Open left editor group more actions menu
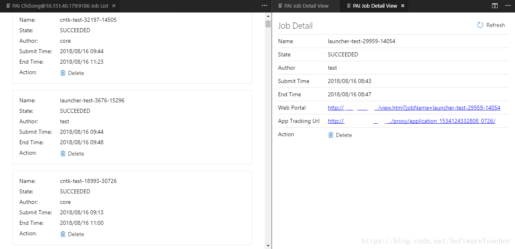Viewport: 515px width, 249px height. (x=264, y=6)
